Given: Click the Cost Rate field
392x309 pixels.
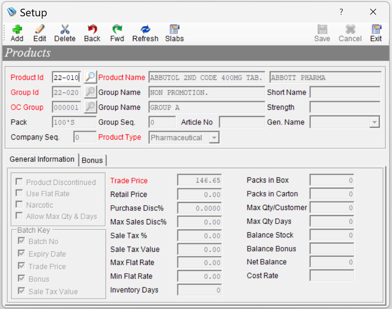Looking at the screenshot, I should click(332, 276).
